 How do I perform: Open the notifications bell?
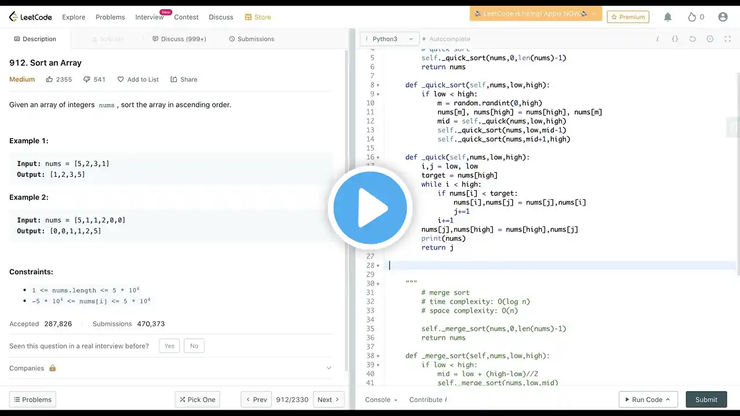(668, 17)
